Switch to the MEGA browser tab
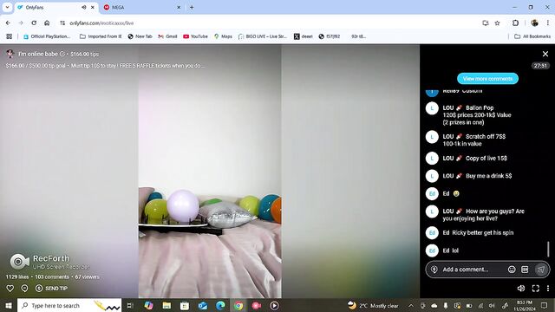Viewport: 555px width, 312px height. pos(142,7)
